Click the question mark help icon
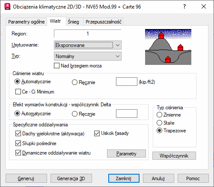 [184, 6]
